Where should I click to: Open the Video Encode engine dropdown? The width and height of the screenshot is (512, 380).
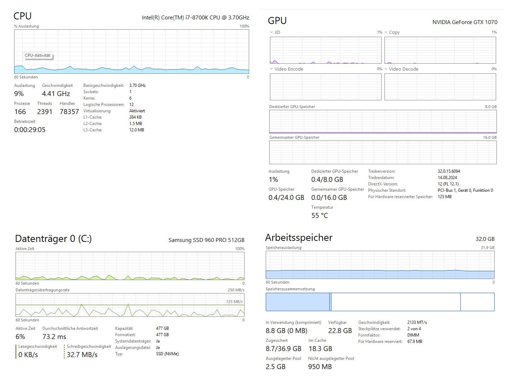click(271, 69)
